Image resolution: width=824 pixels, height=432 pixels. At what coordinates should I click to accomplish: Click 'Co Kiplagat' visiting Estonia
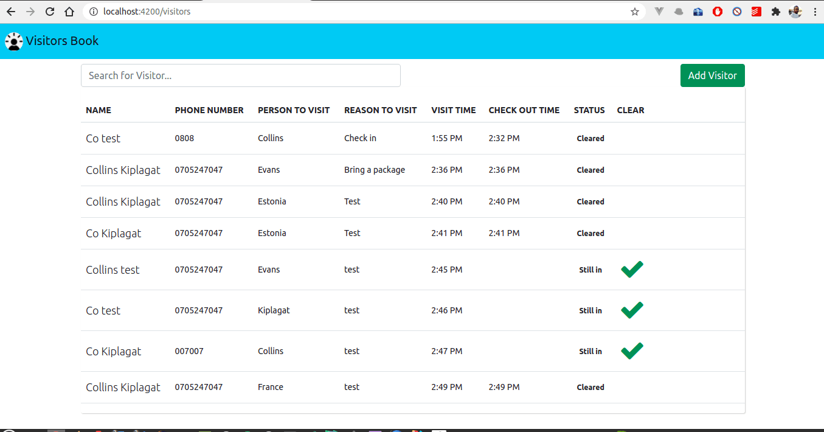113,233
